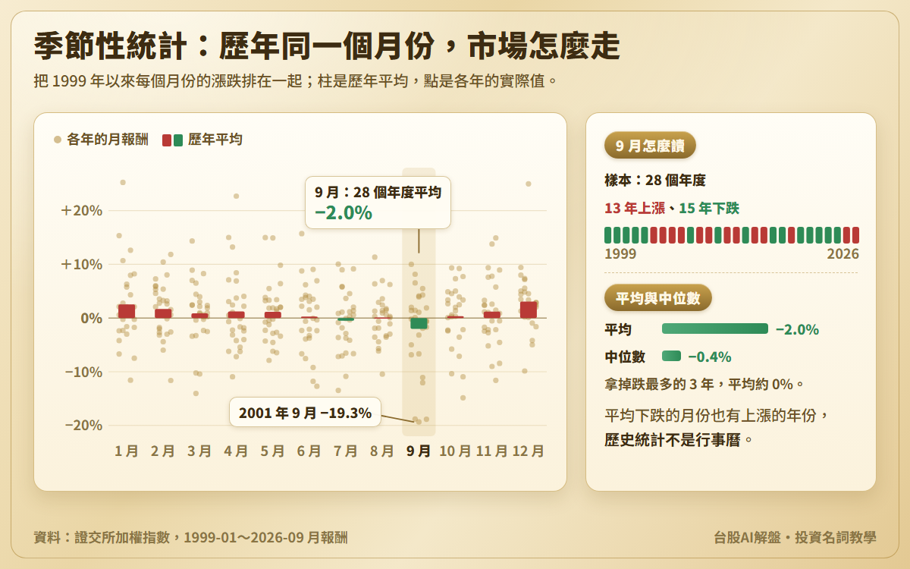Select the 6月 axis label
This screenshot has height=569, width=910.
click(x=309, y=451)
